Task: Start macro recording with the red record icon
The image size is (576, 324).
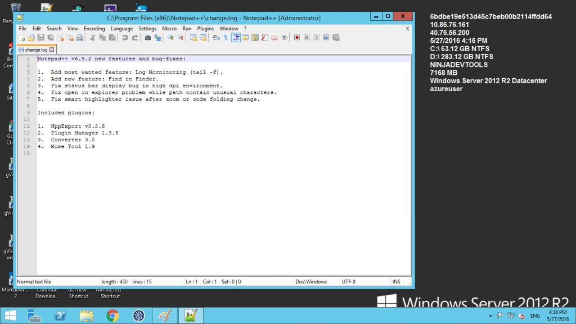Action: 296,38
